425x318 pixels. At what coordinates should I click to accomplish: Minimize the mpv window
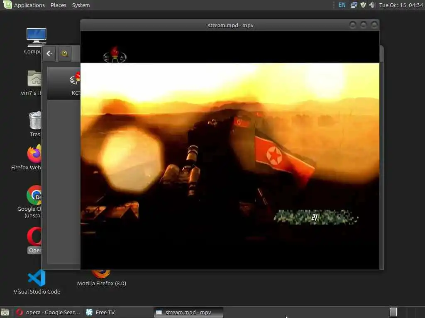tap(353, 25)
